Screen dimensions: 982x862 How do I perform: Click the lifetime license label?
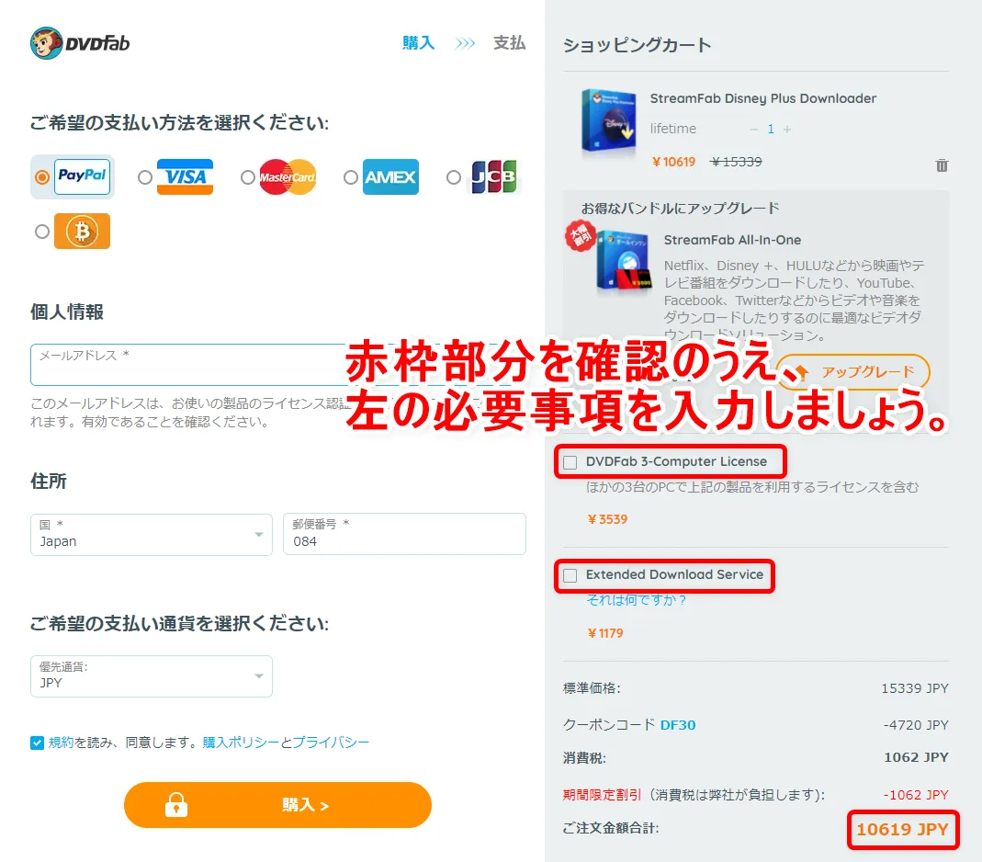(673, 129)
